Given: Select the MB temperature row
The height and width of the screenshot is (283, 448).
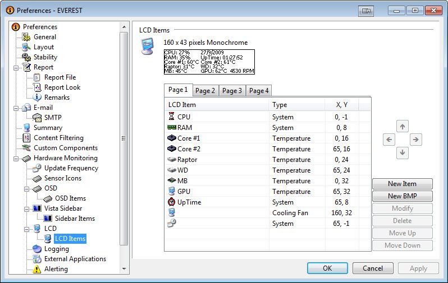Looking at the screenshot, I should [268, 181].
